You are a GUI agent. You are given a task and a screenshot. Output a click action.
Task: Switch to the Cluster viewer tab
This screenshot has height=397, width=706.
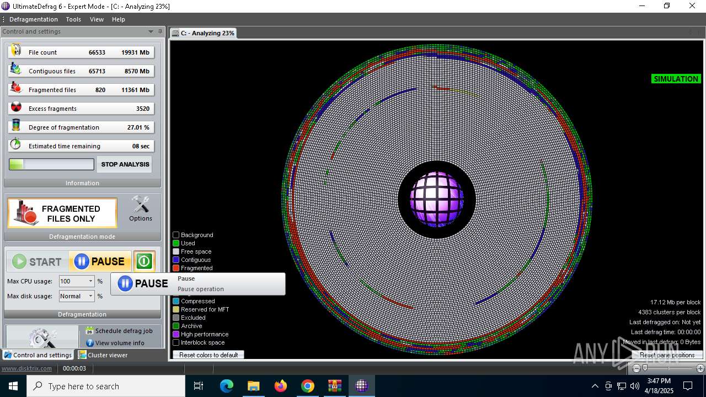pos(103,355)
